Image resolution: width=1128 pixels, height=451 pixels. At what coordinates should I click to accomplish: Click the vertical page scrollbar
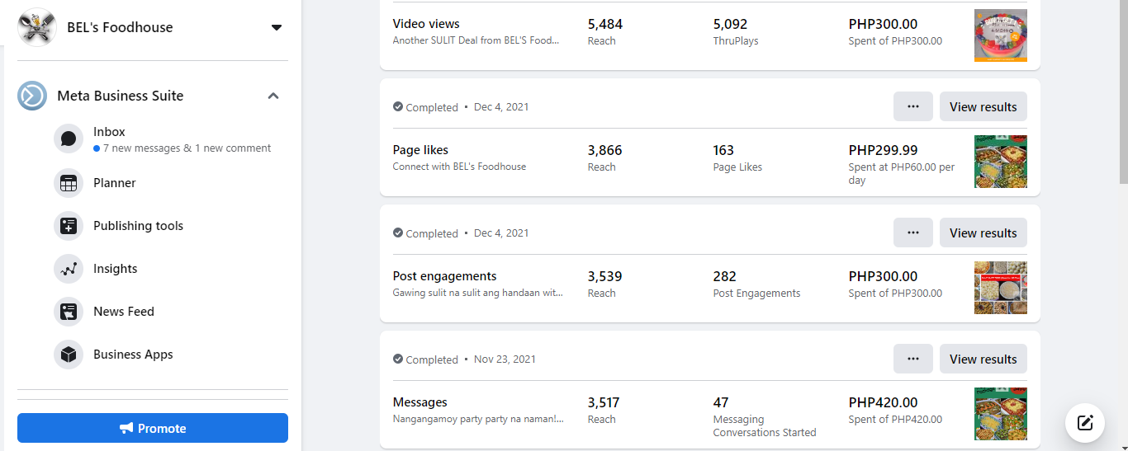pyautogui.click(x=1123, y=91)
